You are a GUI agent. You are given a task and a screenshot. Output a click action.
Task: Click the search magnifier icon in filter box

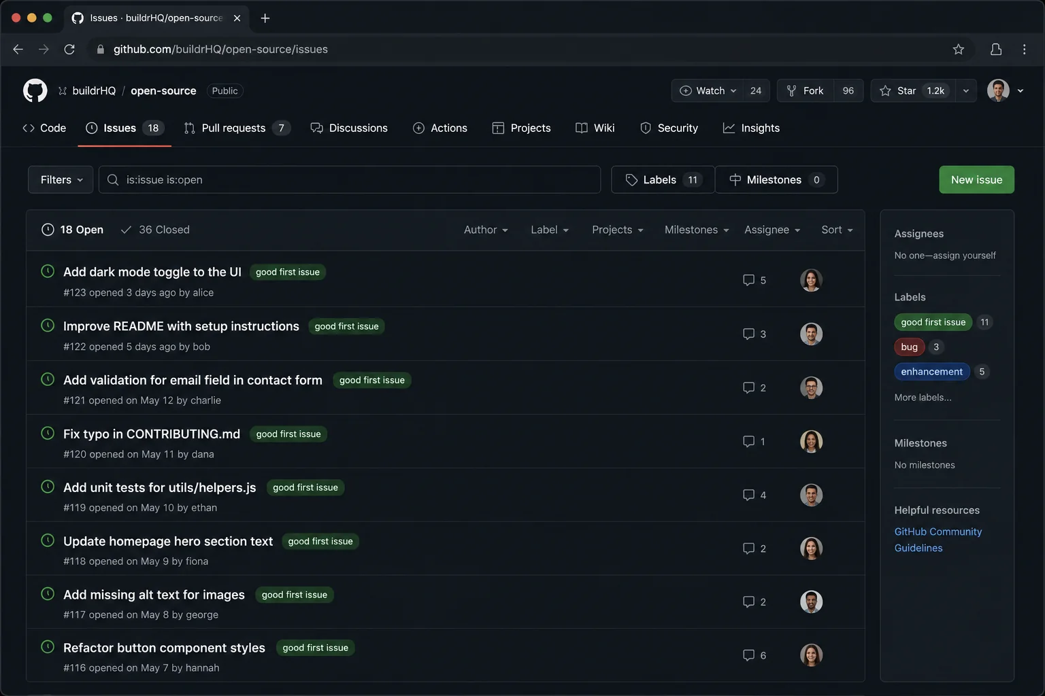pyautogui.click(x=113, y=179)
